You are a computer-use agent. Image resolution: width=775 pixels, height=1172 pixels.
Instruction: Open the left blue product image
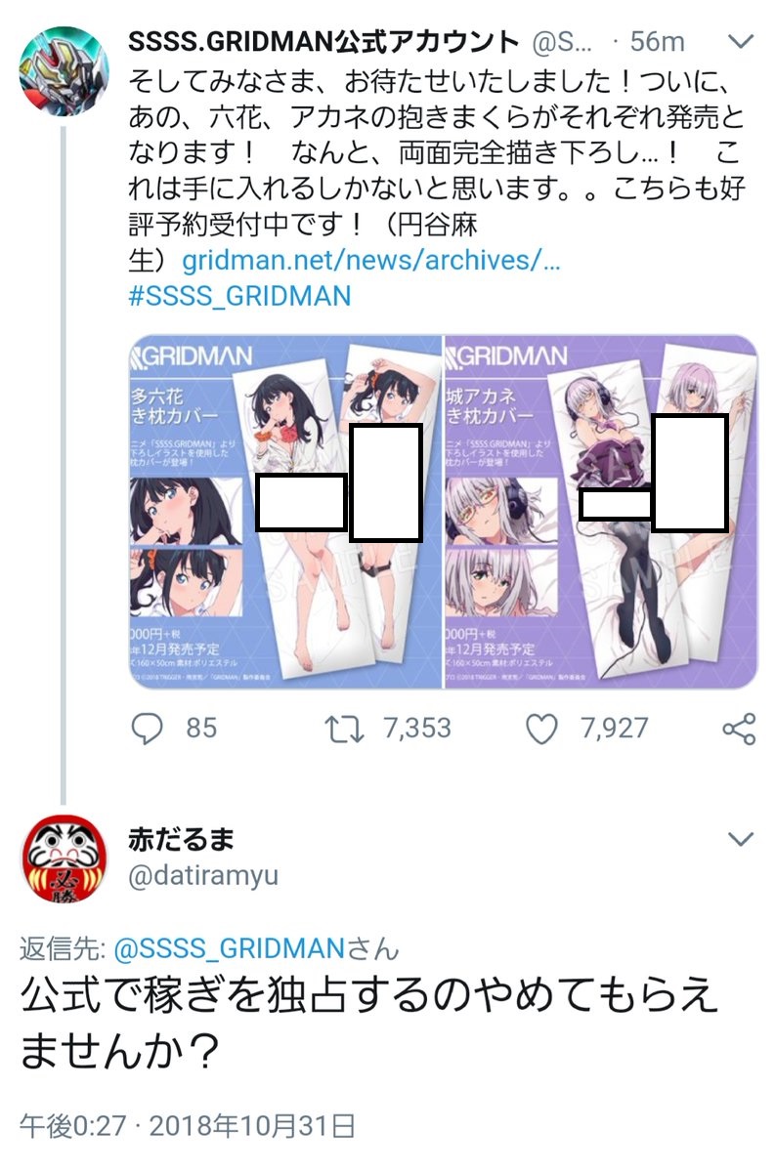(x=285, y=512)
